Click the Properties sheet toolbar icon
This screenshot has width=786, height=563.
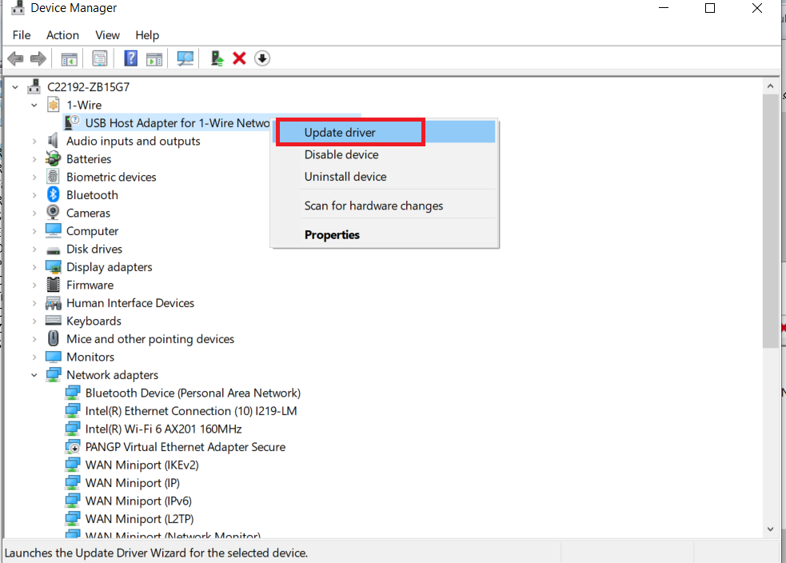click(99, 58)
